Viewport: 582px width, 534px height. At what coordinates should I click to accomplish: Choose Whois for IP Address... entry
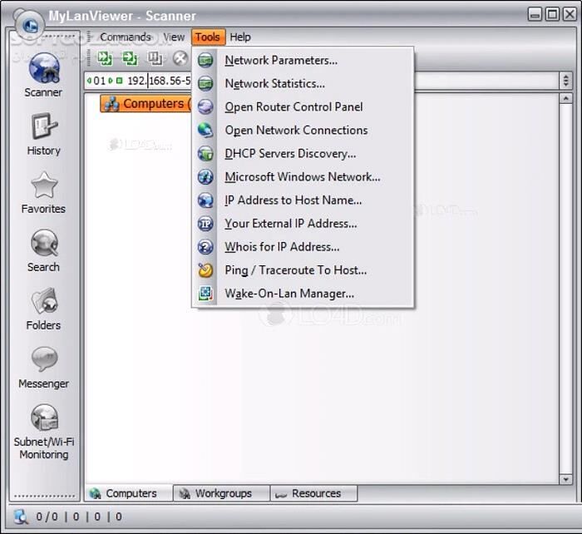pos(303,247)
